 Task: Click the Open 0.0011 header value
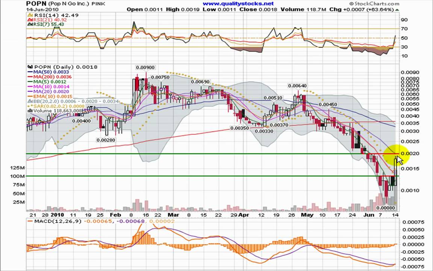pos(145,9)
